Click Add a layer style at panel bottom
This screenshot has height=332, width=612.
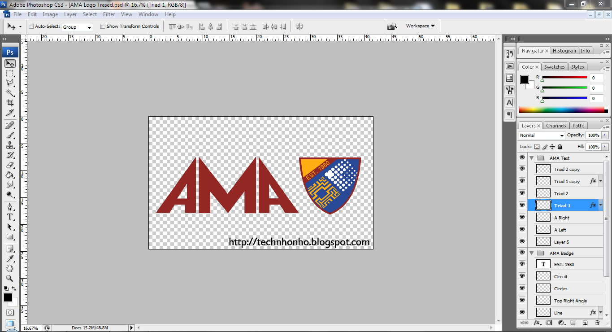[x=537, y=322]
